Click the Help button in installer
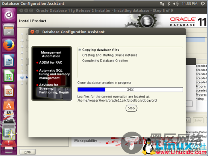The height and width of the screenshot is (156, 208). point(27,152)
